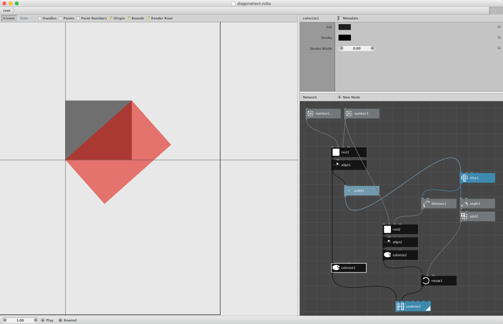Switch to the Viewer tab
Image resolution: width=503 pixels, height=324 pixels.
tap(9, 18)
